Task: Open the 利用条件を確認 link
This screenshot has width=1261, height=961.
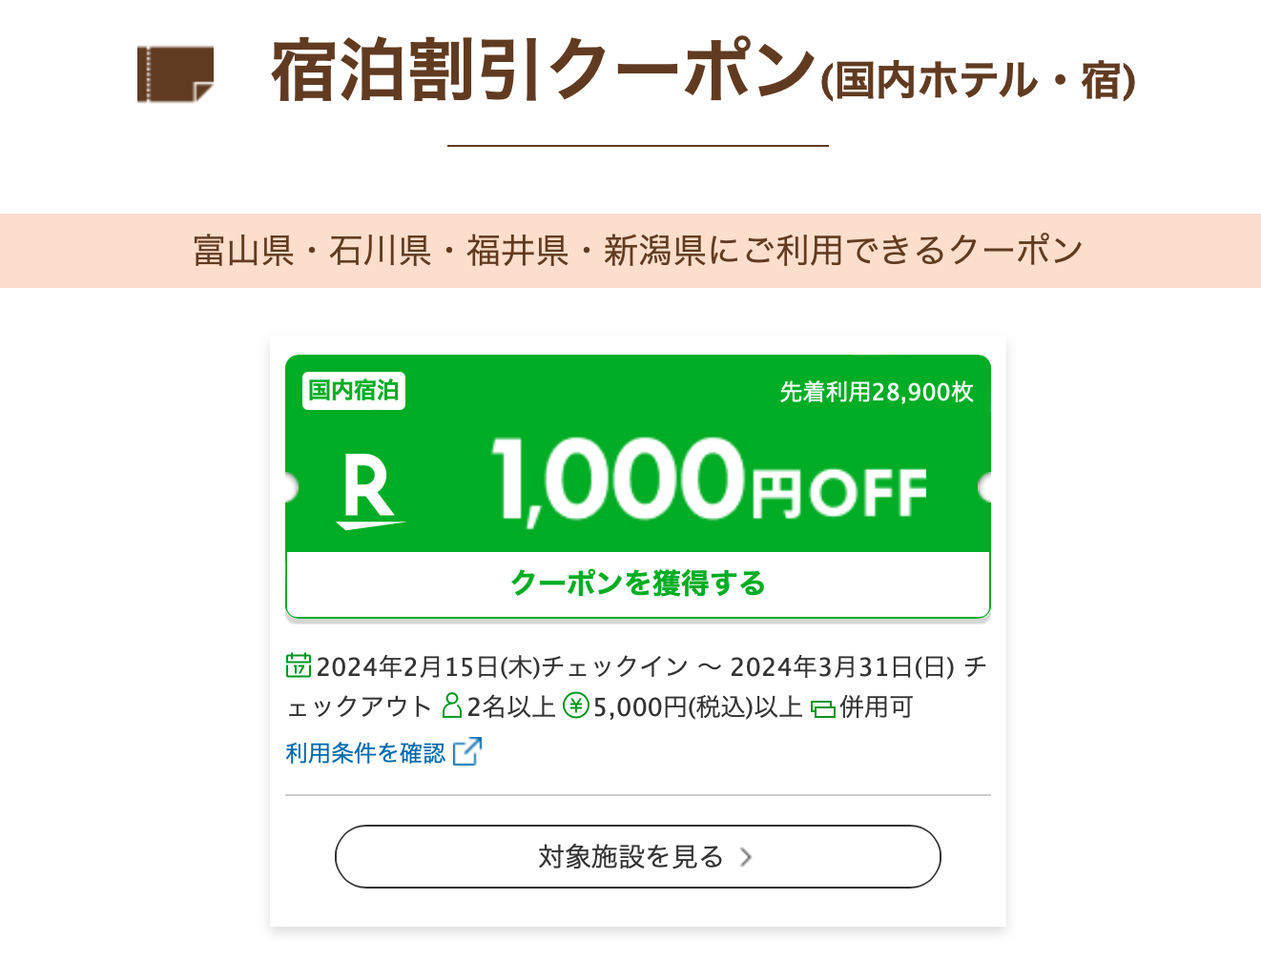Action: [365, 753]
